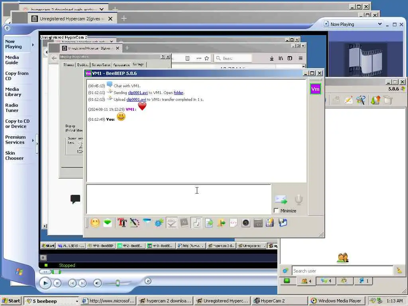Click the pencil edit icon in BeeBEEP main toolbar
408x306 pixels.
pyautogui.click(x=348, y=100)
